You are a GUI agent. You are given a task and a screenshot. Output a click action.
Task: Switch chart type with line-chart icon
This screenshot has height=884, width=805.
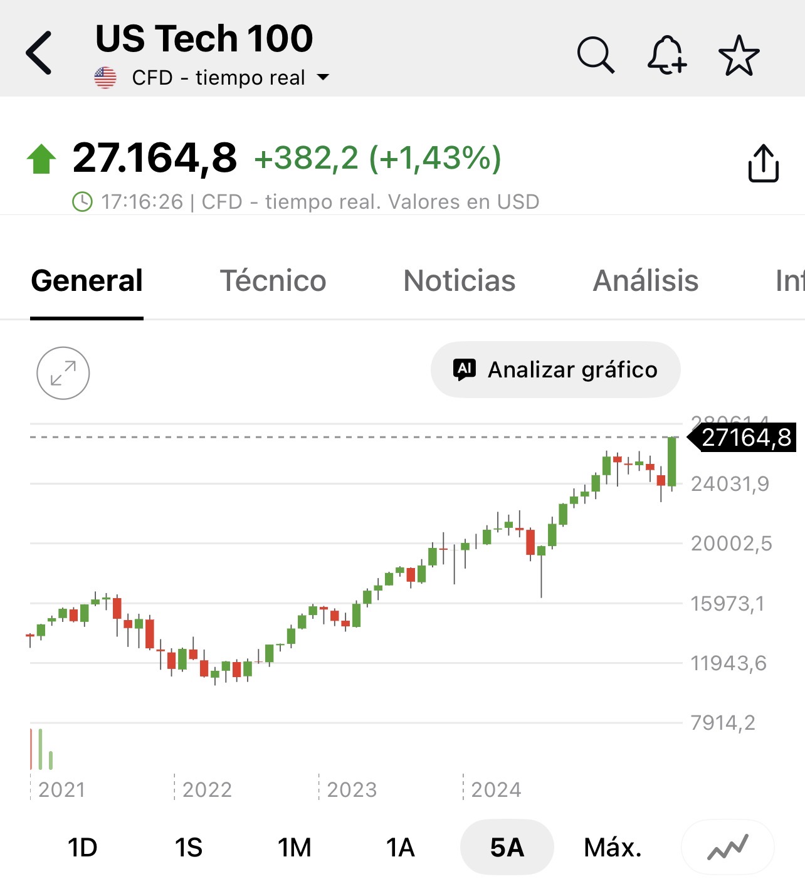(727, 848)
